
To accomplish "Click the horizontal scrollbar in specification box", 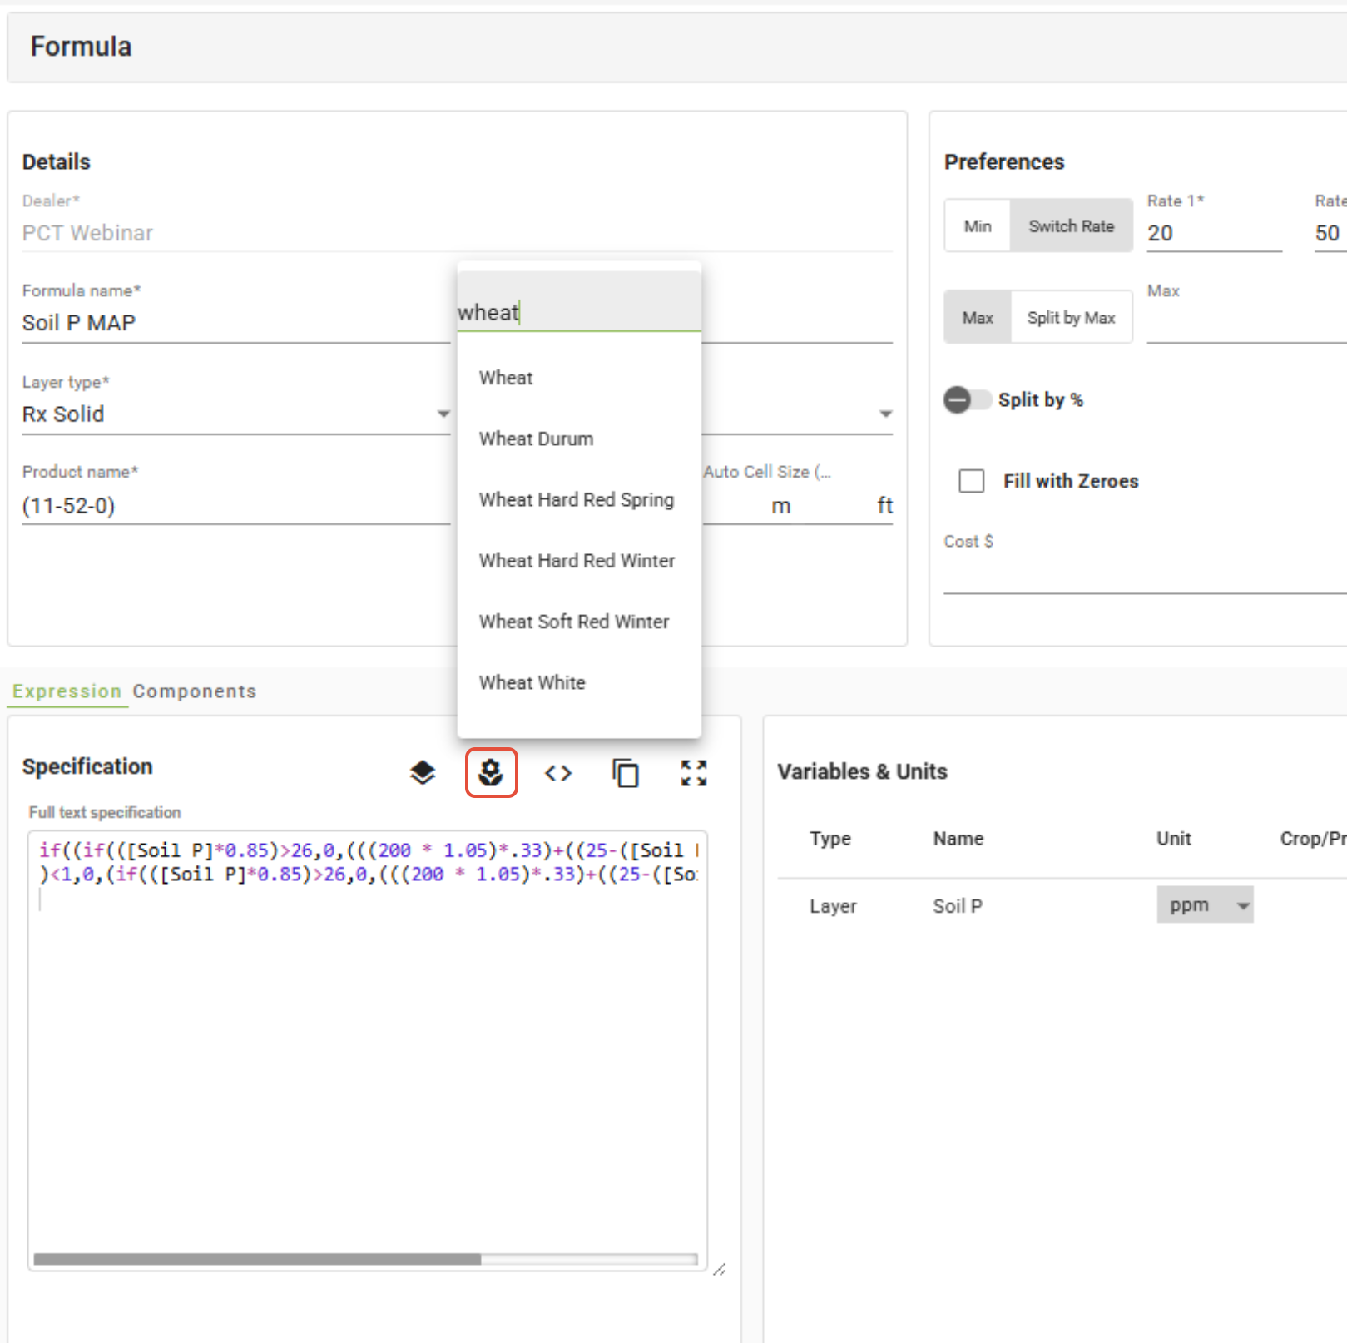I will 257,1259.
